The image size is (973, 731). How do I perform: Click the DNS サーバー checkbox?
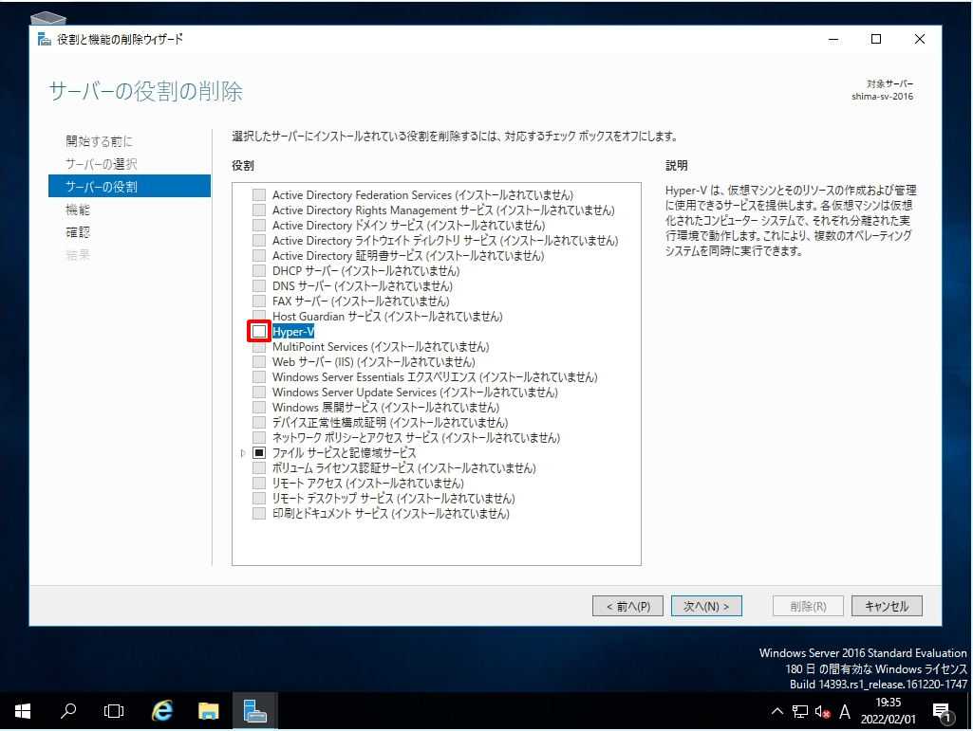pos(259,285)
